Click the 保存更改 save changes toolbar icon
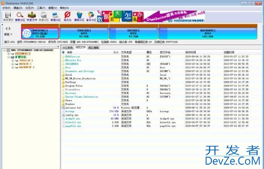The height and width of the screenshot is (169, 264). click(x=8, y=17)
